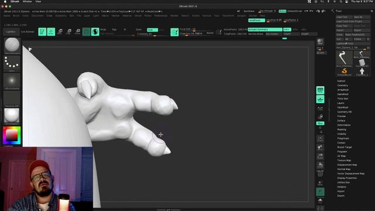
Task: Click the QuickSave button
Action: click(249, 11)
